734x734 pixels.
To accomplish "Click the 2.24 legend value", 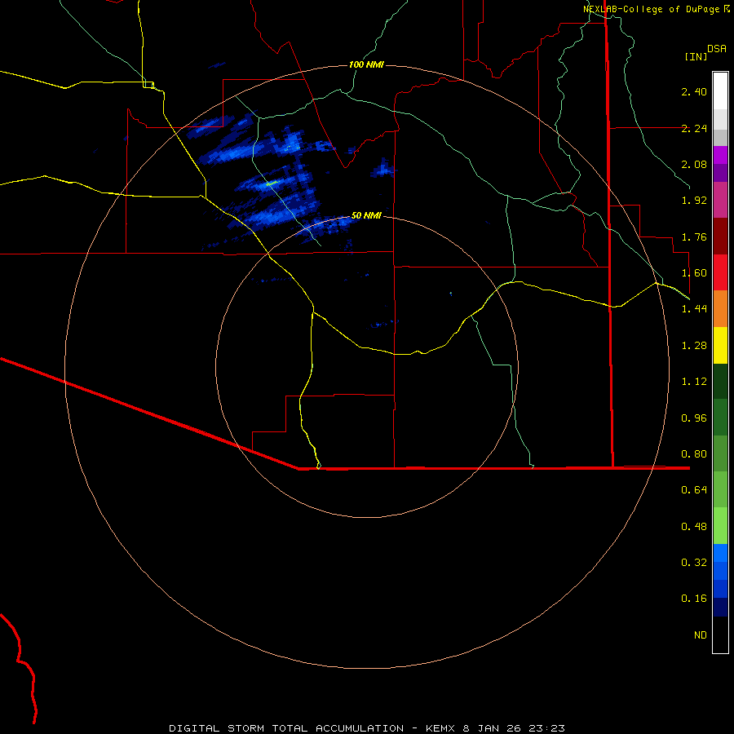I will click(694, 128).
